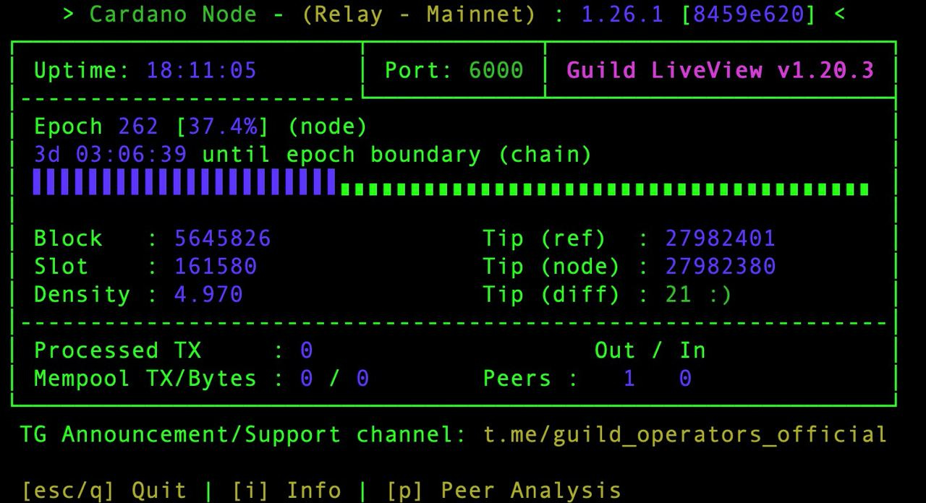Select the Slot value 161580

(216, 267)
